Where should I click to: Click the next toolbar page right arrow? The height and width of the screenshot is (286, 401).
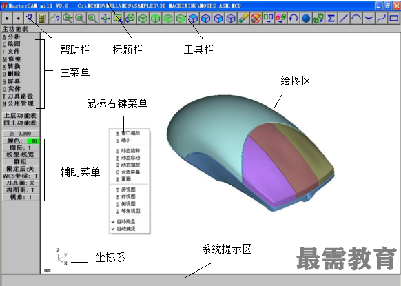(x=18, y=19)
